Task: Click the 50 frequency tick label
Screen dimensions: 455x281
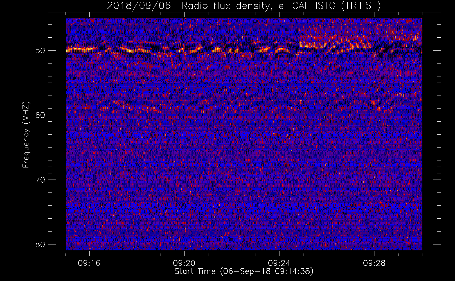Action: (40, 51)
